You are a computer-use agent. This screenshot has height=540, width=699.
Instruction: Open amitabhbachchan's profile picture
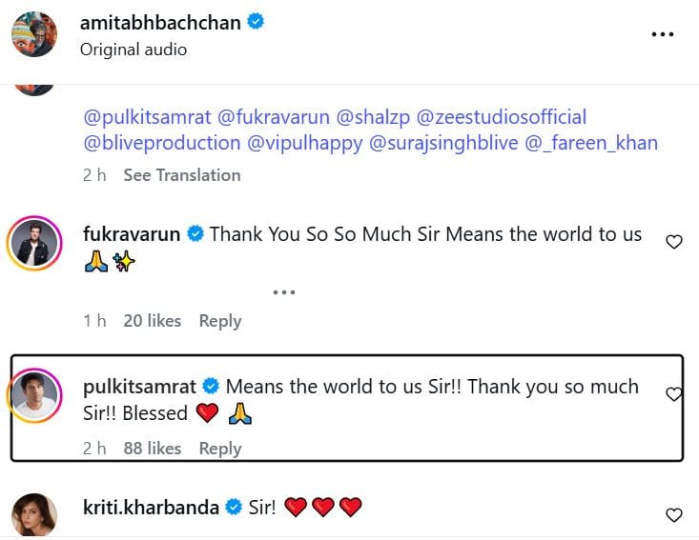point(33,35)
